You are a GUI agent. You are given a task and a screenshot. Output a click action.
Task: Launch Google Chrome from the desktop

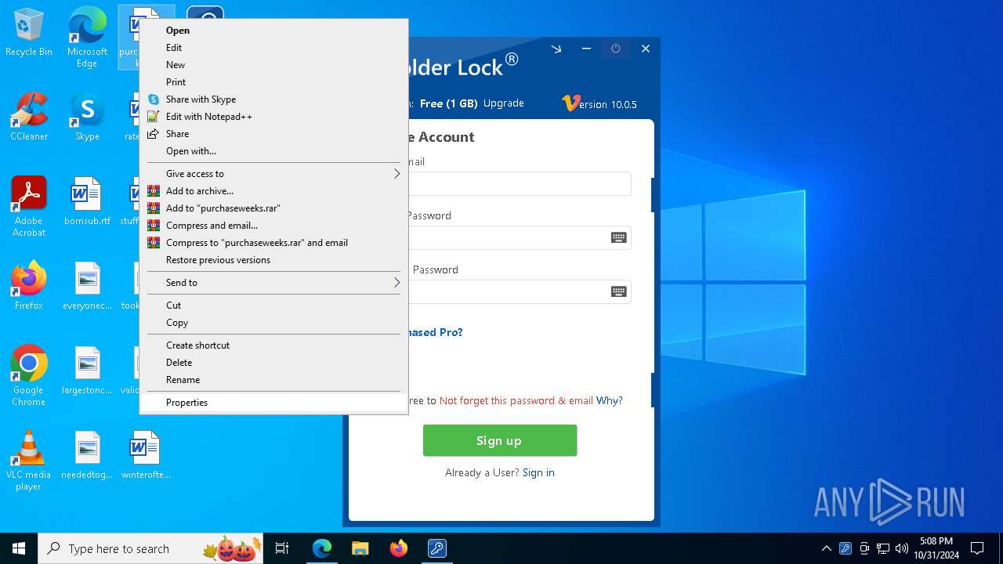tap(29, 376)
